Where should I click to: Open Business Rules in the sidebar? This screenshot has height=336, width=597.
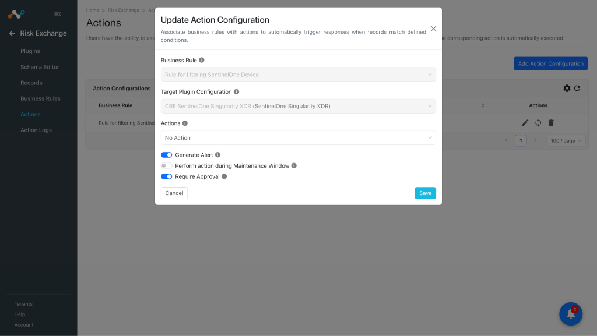tap(40, 98)
